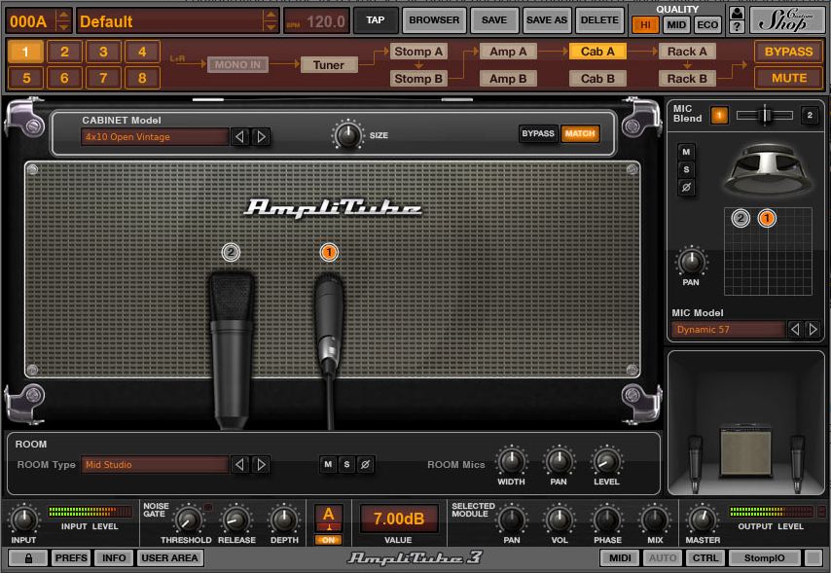Click the MUTE button at top right
This screenshot has width=831, height=573.
tap(788, 78)
